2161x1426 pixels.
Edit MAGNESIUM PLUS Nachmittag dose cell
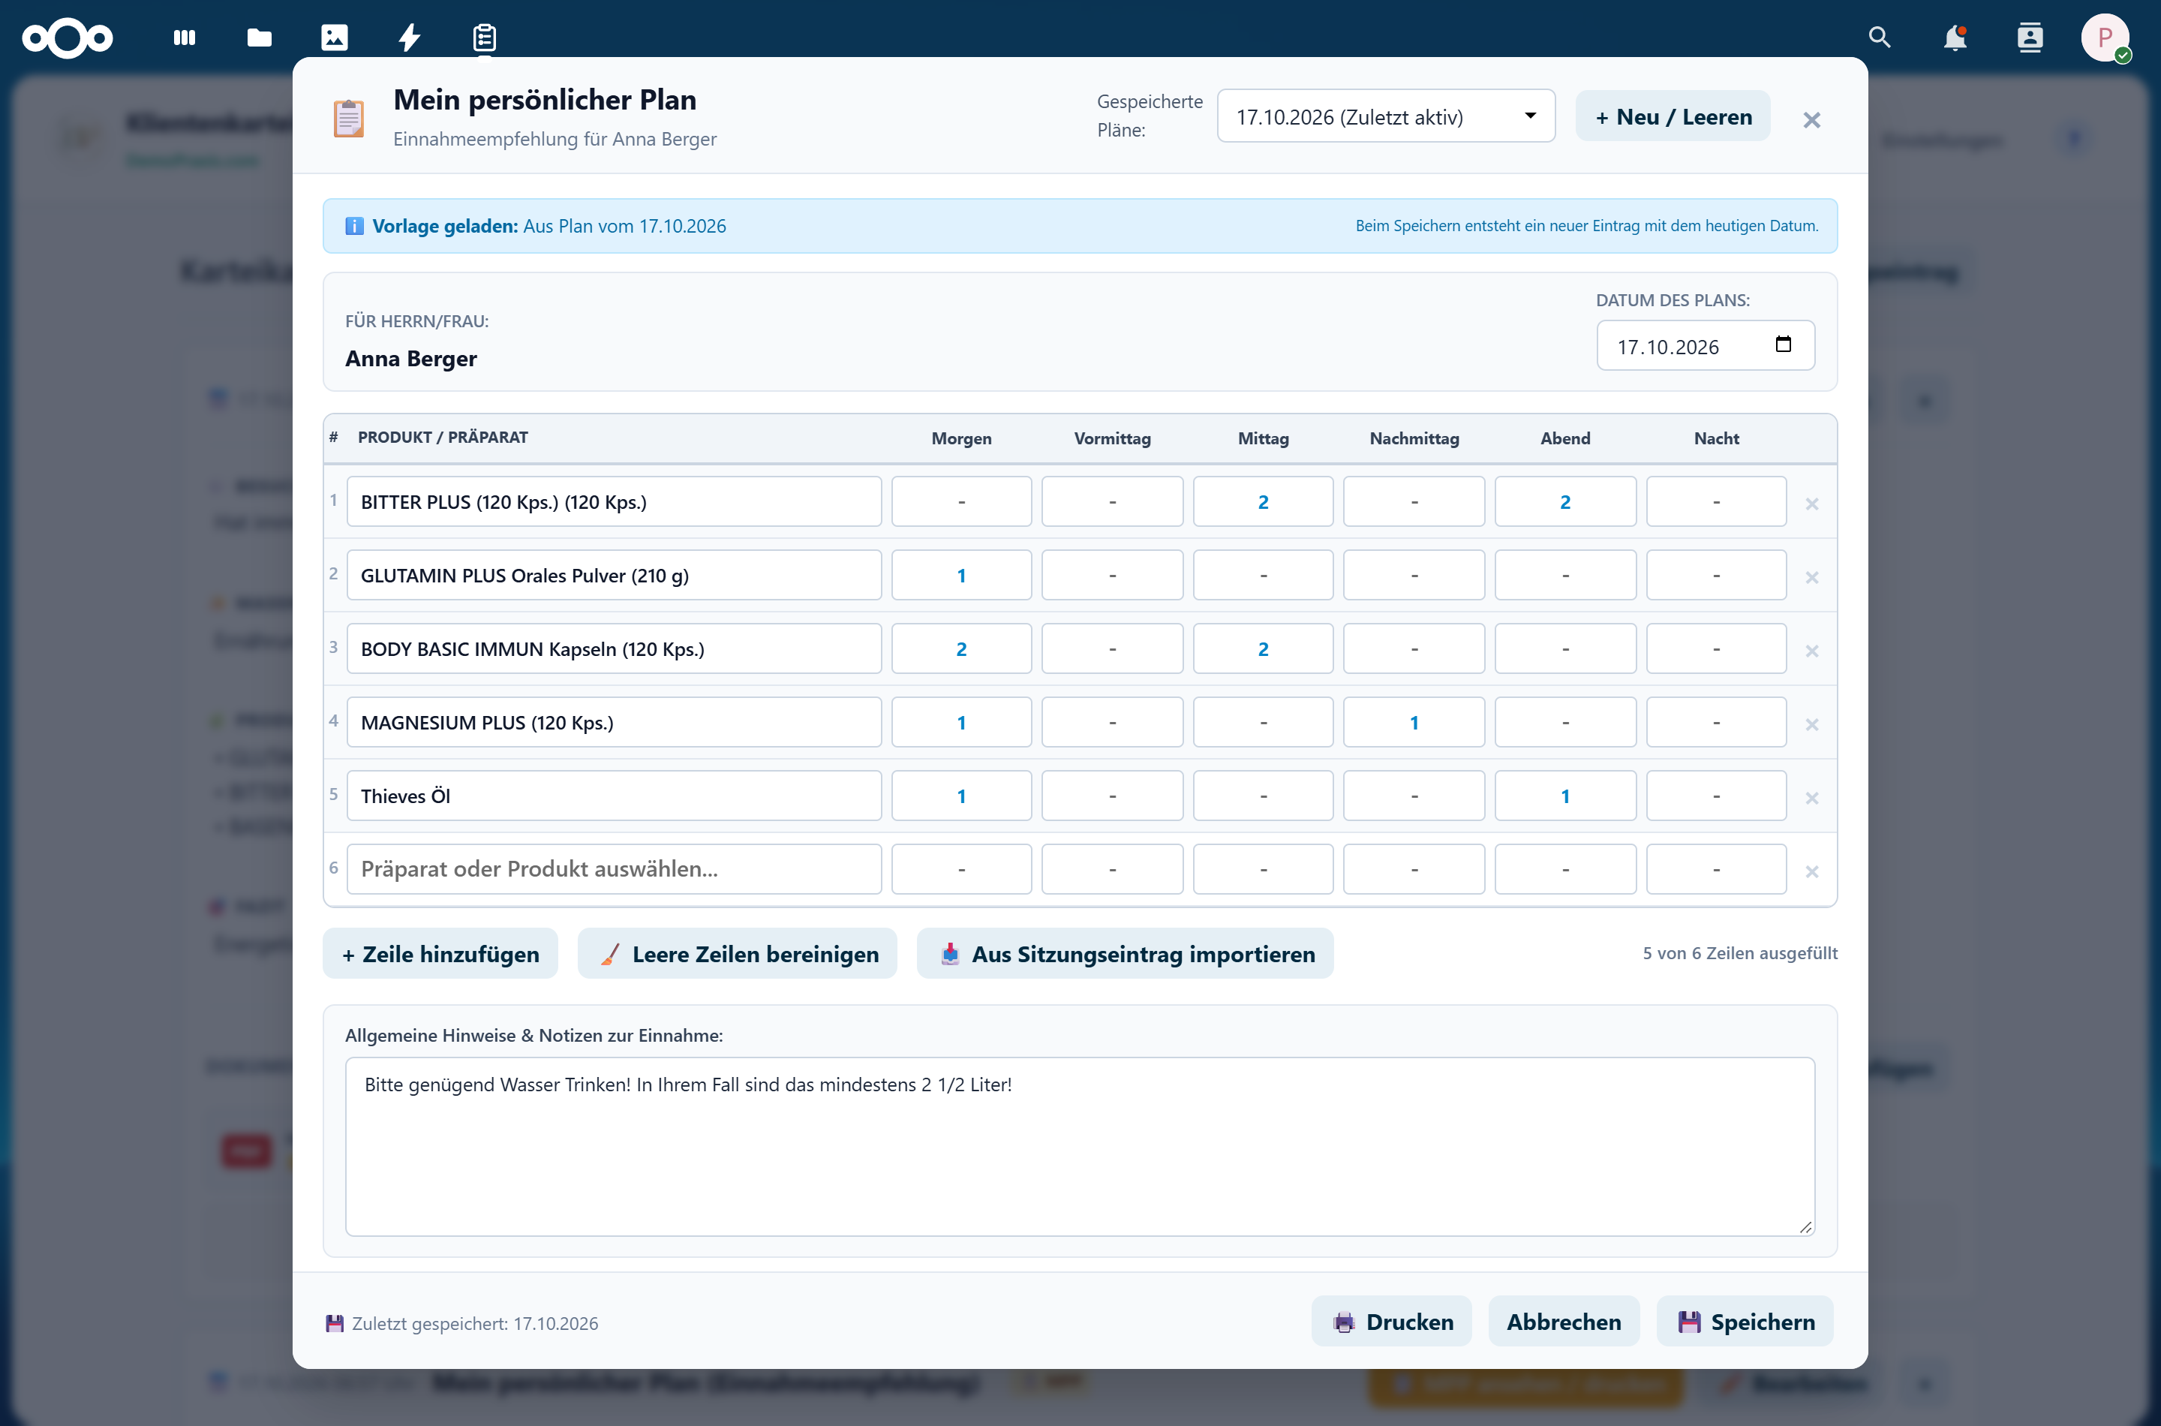1414,723
